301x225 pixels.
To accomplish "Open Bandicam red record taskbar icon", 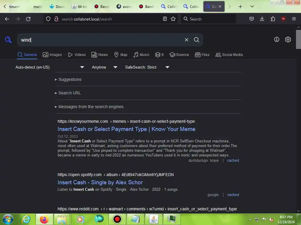I will click(117, 219).
